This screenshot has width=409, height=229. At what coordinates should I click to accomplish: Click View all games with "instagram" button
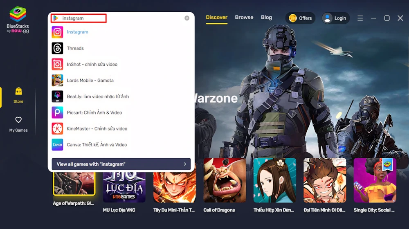tap(121, 164)
